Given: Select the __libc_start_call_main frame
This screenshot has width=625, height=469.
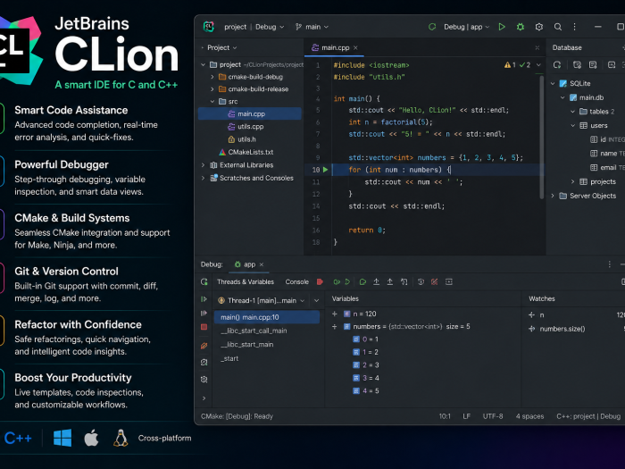Looking at the screenshot, I should point(254,331).
